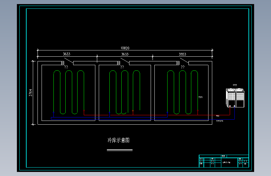Image resolution: width=271 pixels, height=176 pixels.
Task: Click the 3633 dimension above the middle room
Action: pyautogui.click(x=125, y=54)
